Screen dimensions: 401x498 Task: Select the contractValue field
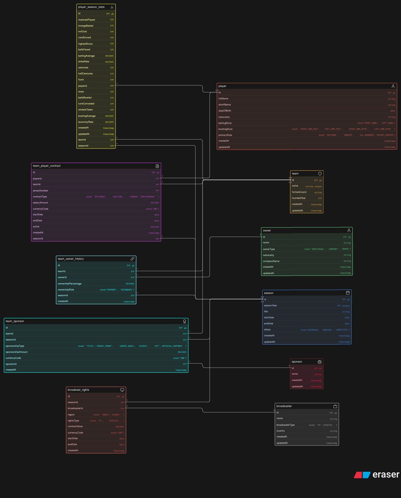[96, 426]
